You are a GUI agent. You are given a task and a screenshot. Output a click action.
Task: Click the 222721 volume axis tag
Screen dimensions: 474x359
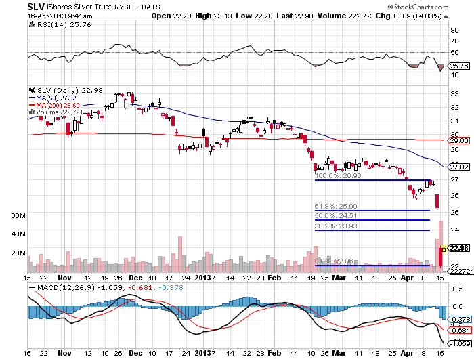coord(461,272)
